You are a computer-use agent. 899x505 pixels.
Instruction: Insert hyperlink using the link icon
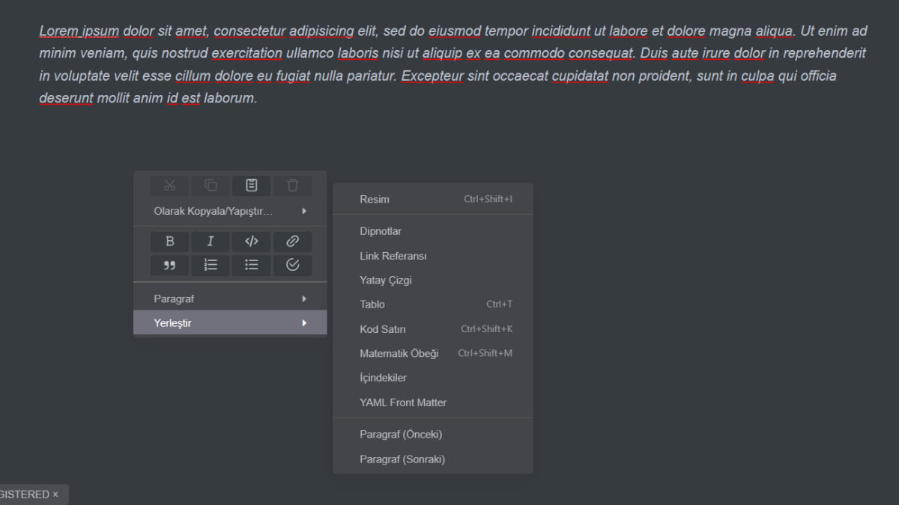[x=293, y=241]
